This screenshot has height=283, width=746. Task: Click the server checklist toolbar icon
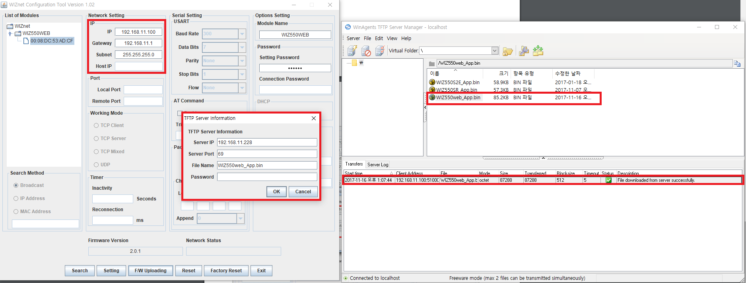(380, 51)
